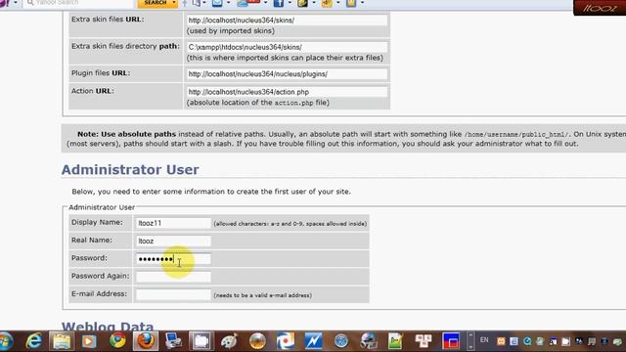Click the weather icon in the Yahoo toolbar
Viewport: 626px width, 352px height.
(x=243, y=3)
